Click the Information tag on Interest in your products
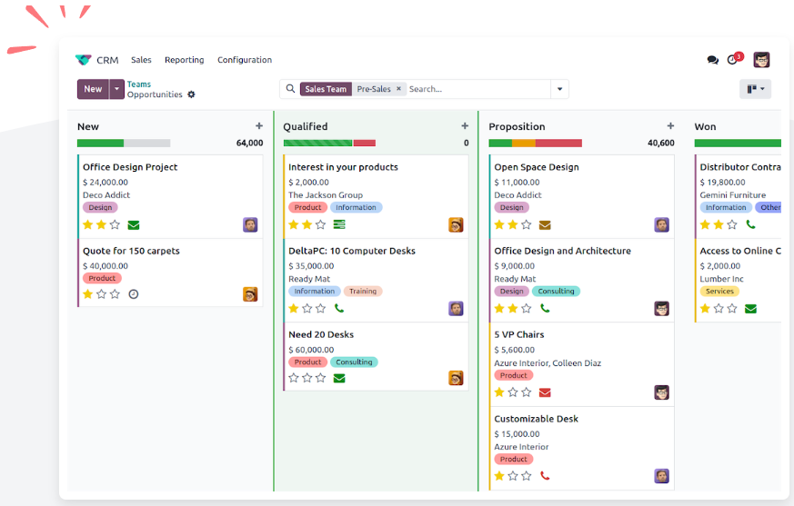Image resolution: width=794 pixels, height=506 pixels. tap(356, 207)
